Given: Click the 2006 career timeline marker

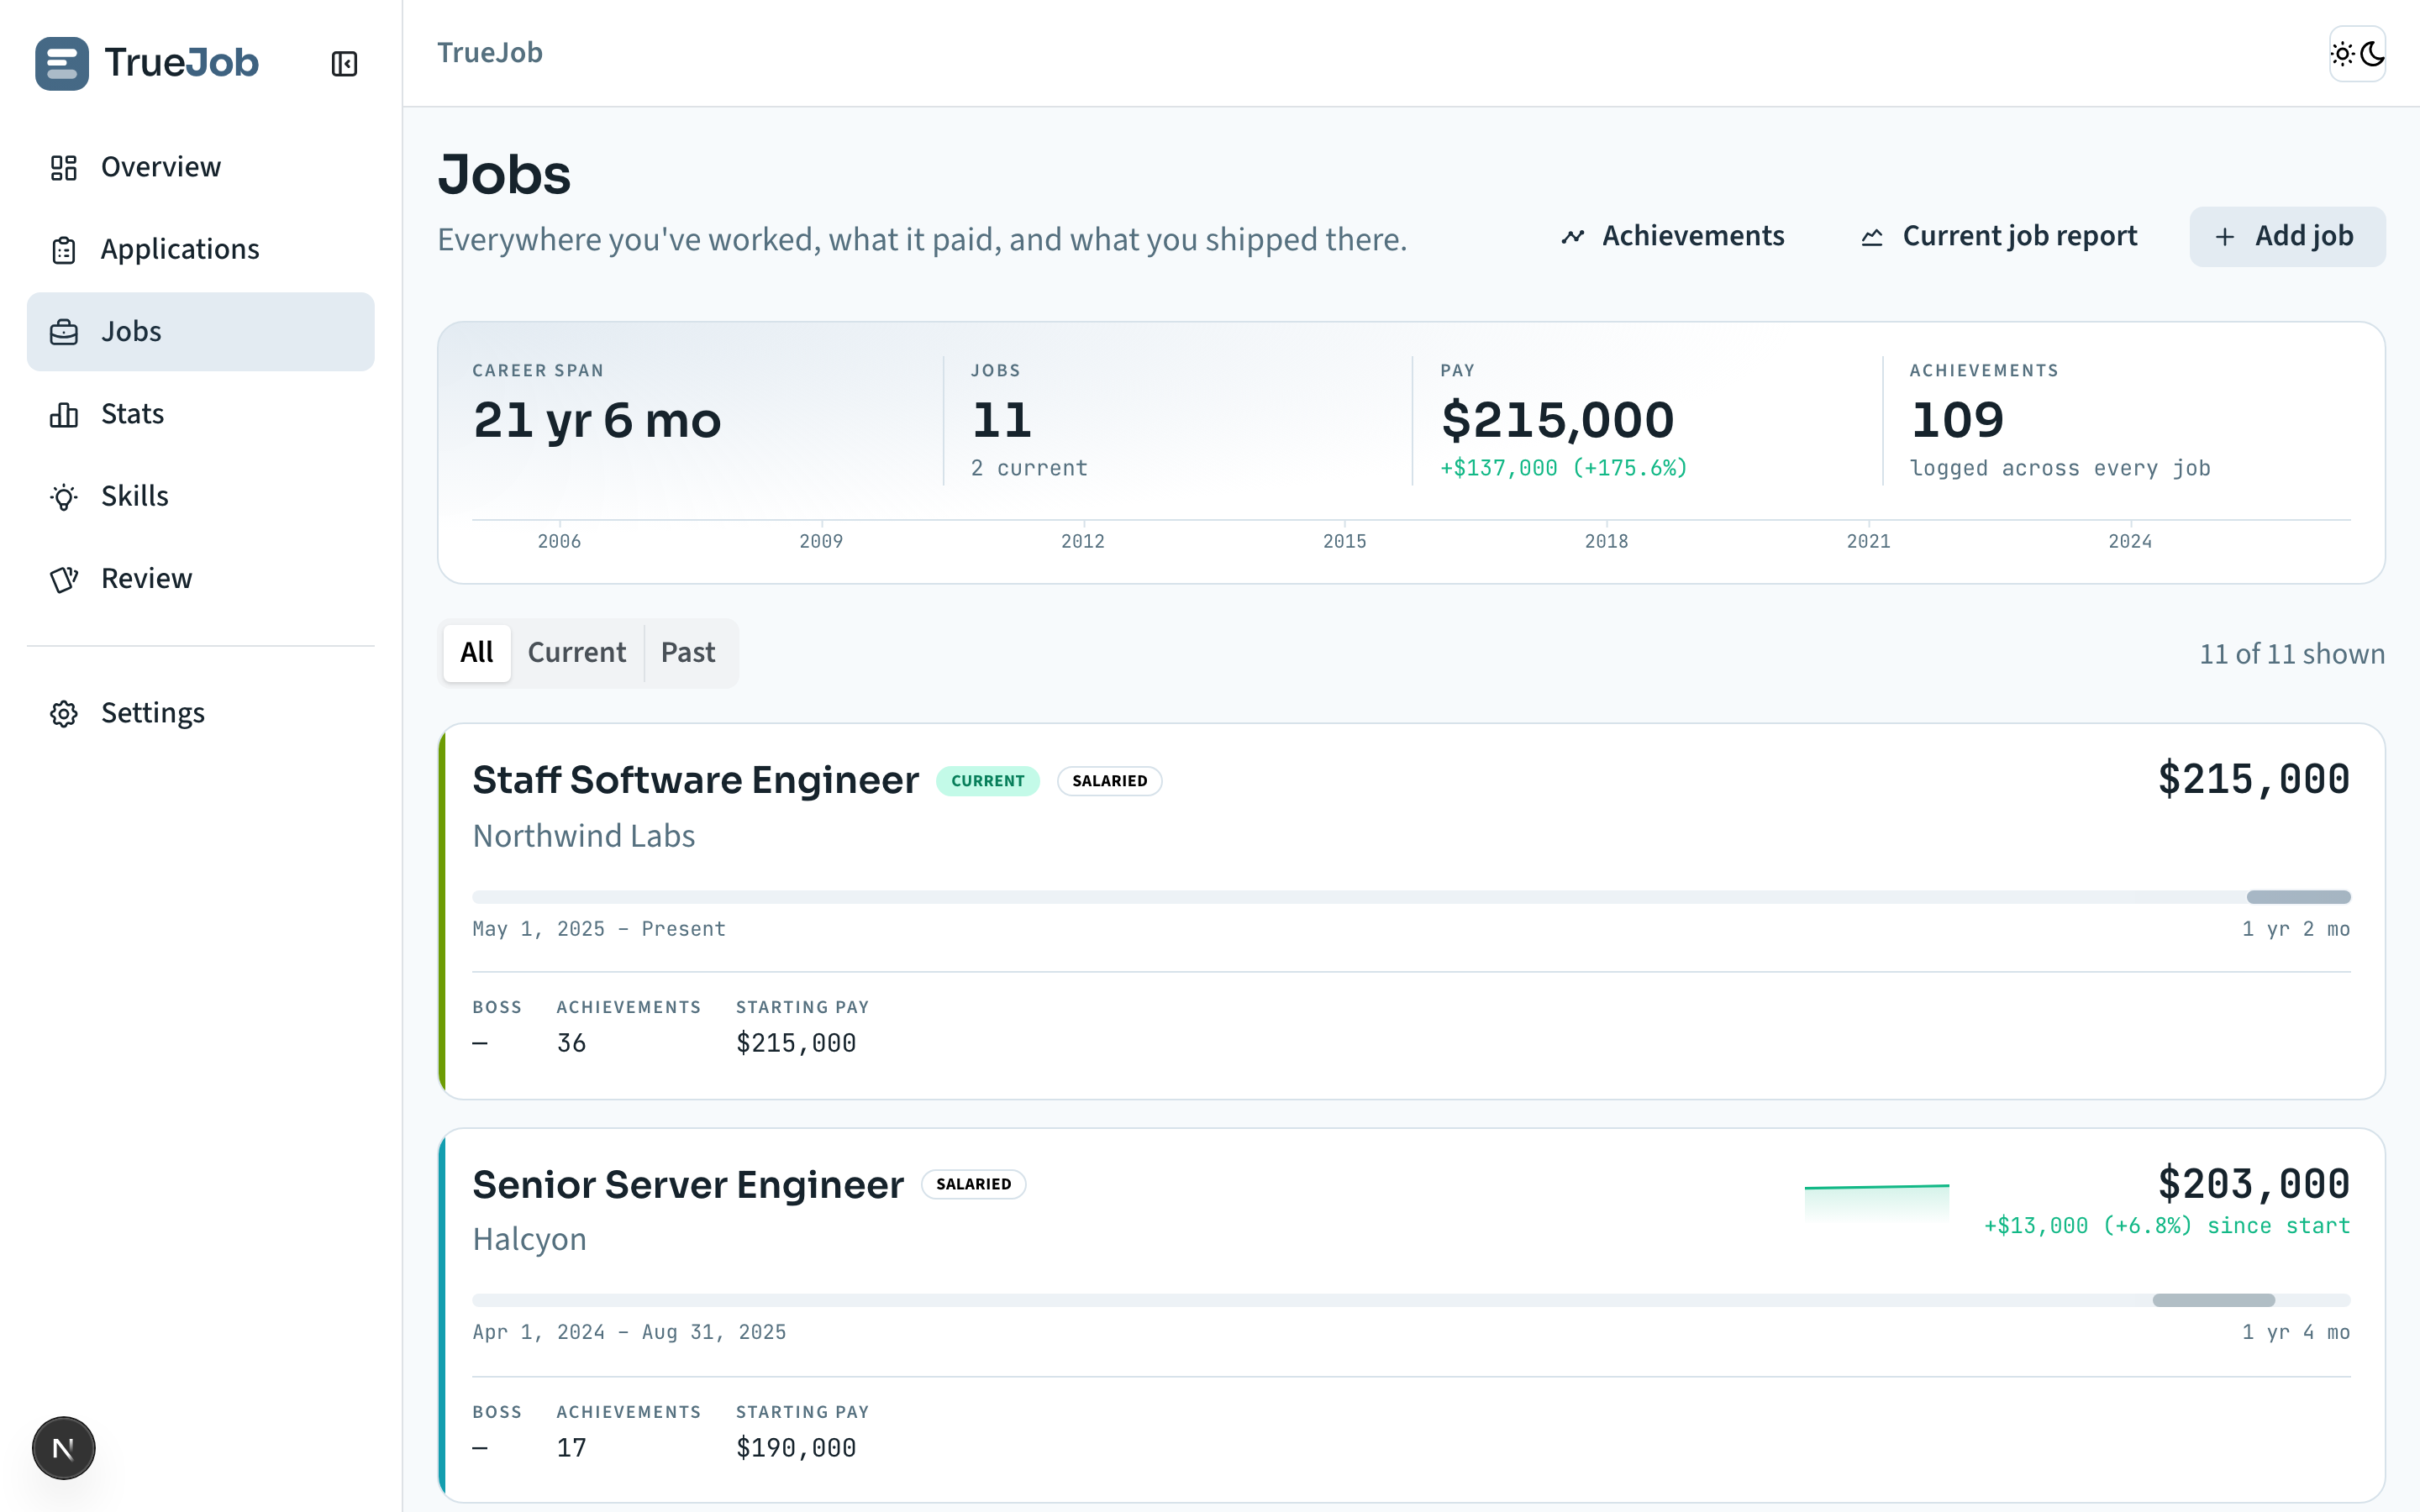Looking at the screenshot, I should (x=559, y=541).
